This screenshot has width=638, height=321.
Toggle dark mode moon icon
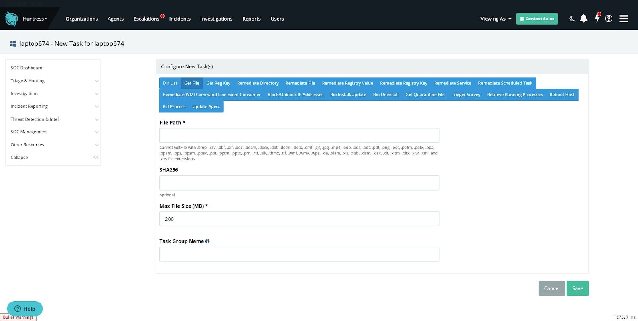click(572, 19)
